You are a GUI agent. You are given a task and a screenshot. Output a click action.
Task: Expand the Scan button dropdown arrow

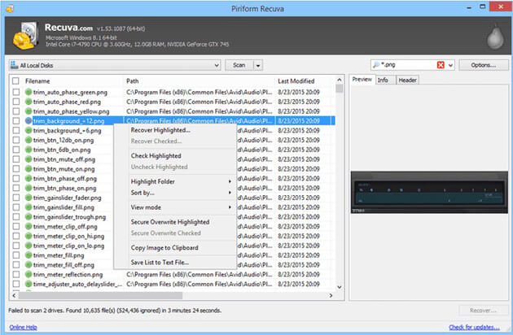(x=258, y=65)
